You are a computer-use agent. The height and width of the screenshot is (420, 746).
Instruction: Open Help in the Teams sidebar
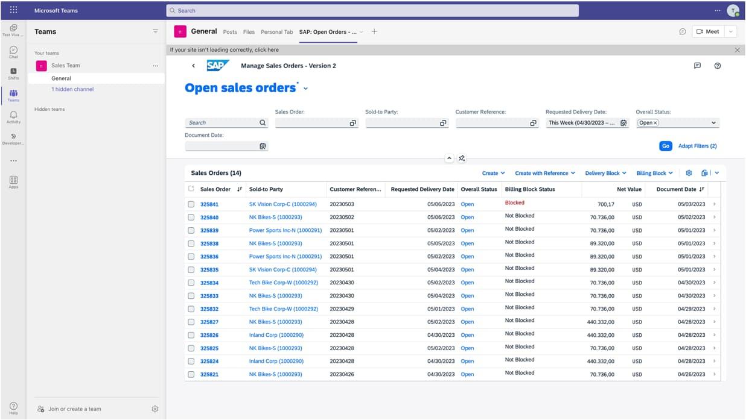(13, 408)
